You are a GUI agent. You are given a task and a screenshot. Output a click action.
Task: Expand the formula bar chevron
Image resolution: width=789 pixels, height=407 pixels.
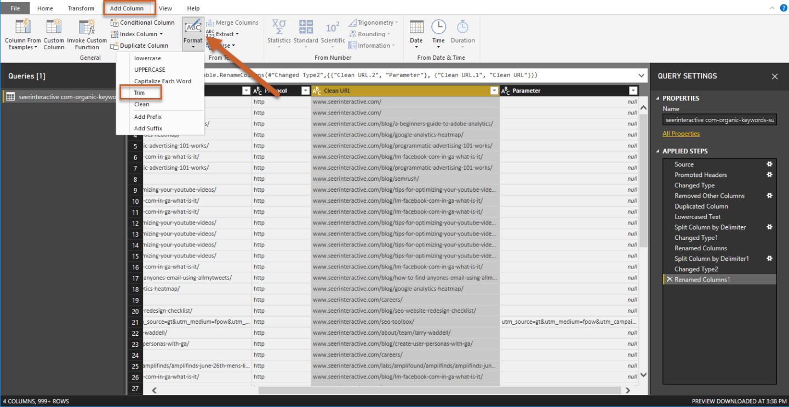pos(642,76)
